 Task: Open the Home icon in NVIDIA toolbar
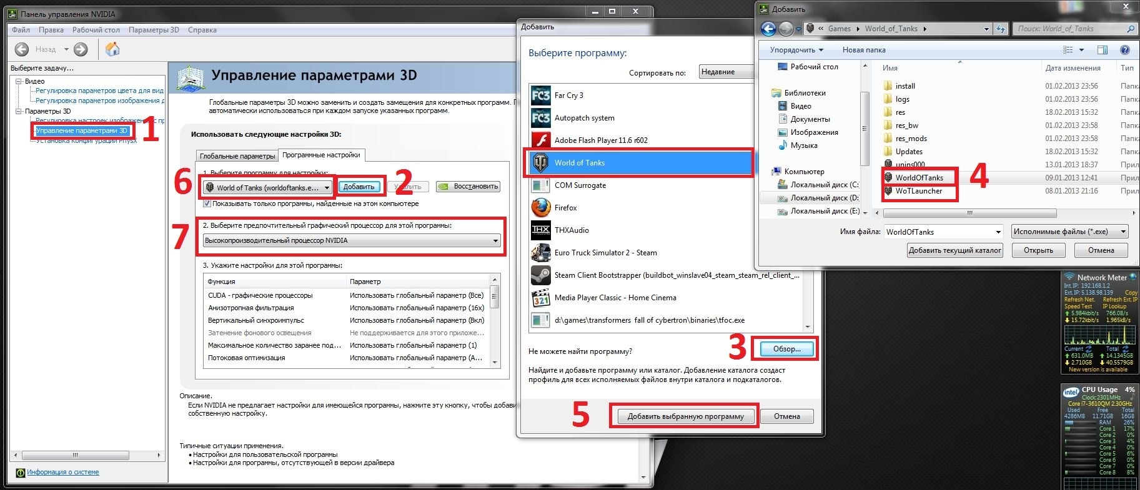point(112,49)
